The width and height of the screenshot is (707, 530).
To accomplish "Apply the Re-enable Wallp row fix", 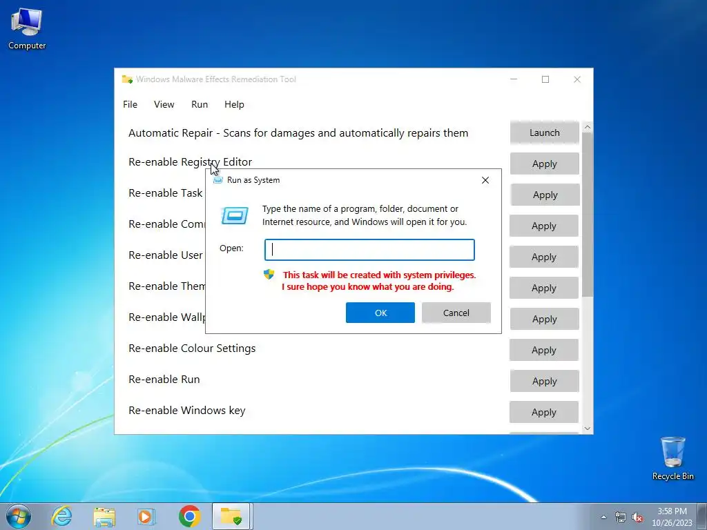I will 544,319.
